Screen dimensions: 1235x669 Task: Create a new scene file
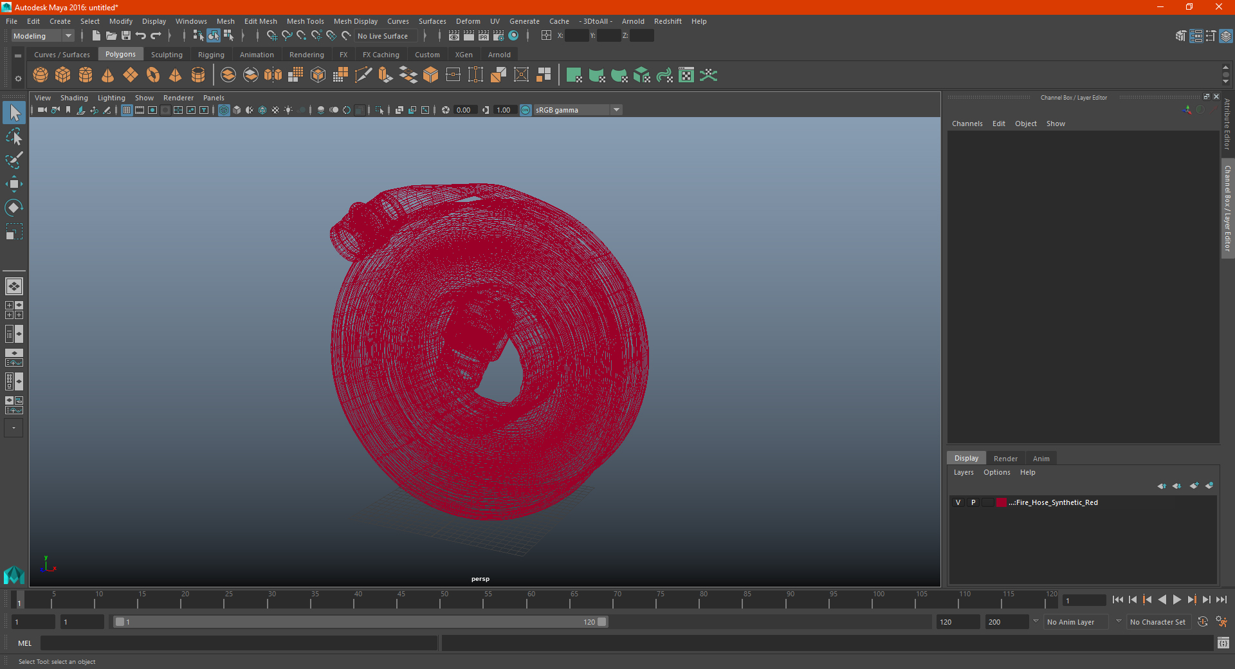[x=96, y=36]
